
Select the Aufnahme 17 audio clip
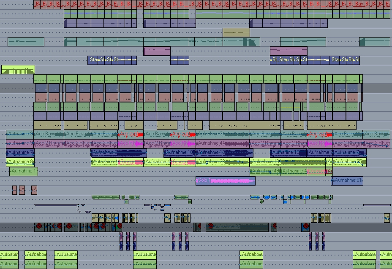point(24,172)
